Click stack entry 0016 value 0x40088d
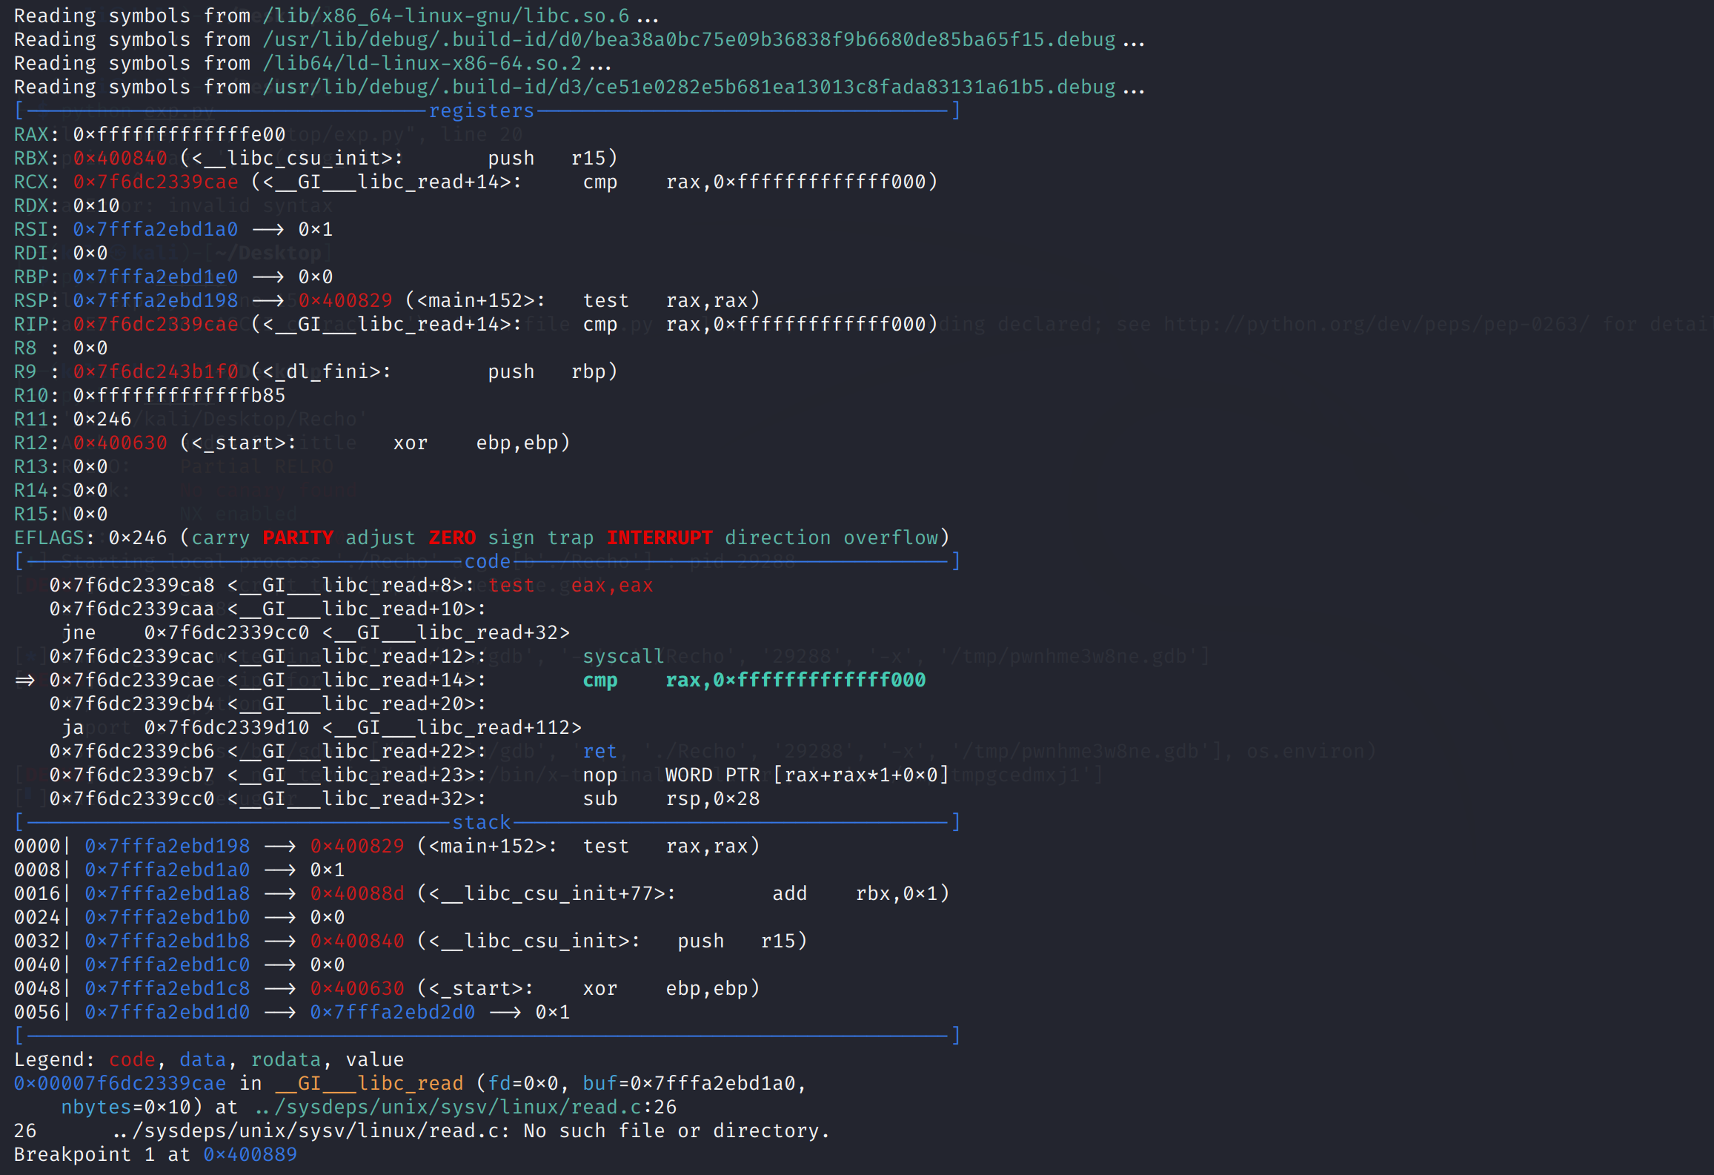The image size is (1714, 1175). (357, 893)
